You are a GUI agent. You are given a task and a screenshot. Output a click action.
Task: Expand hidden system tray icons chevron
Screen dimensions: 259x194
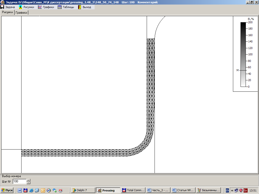[232, 190]
